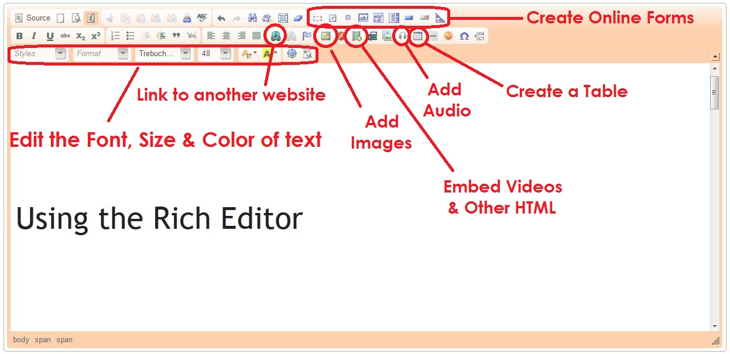Embed a video with the film-strip icon

click(356, 36)
